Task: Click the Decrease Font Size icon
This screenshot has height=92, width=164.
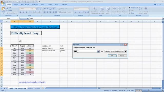Action: (40, 9)
